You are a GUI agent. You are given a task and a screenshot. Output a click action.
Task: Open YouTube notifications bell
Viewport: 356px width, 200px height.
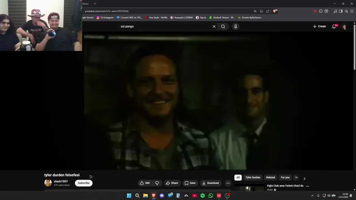tap(334, 26)
